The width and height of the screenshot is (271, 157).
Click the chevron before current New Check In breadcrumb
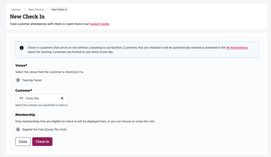click(48, 9)
